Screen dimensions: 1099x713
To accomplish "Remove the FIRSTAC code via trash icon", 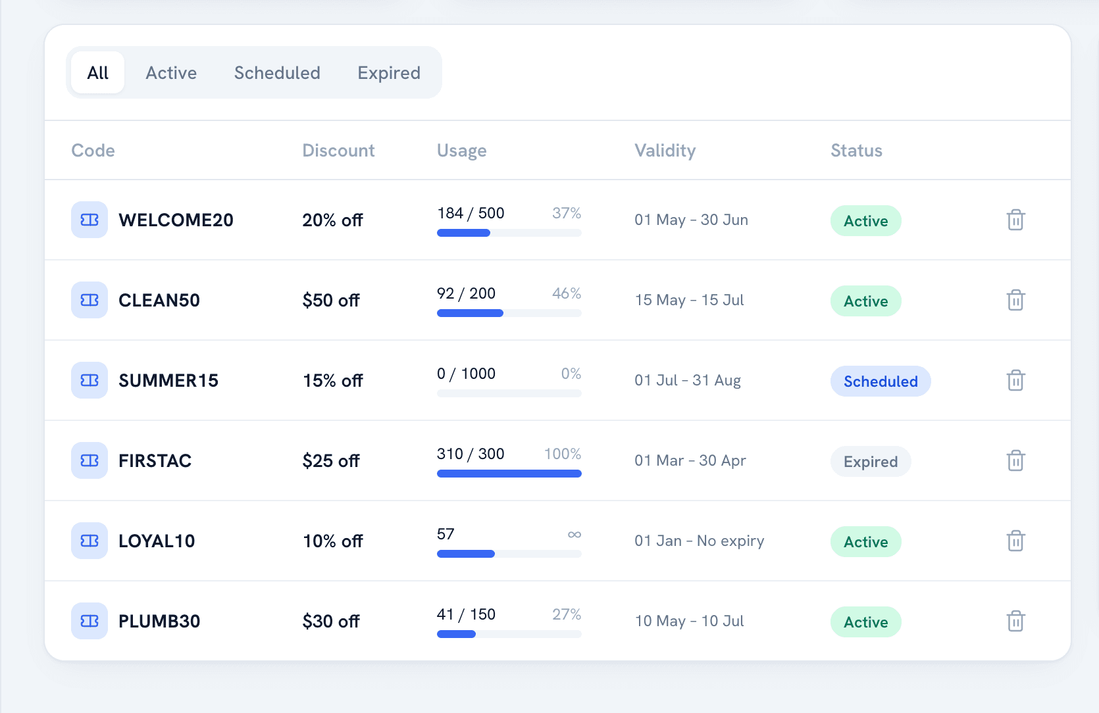I will (1015, 460).
